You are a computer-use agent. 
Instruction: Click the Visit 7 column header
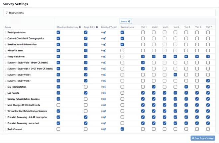point(209,27)
